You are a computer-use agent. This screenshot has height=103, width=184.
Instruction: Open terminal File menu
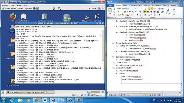[x=18, y=26]
